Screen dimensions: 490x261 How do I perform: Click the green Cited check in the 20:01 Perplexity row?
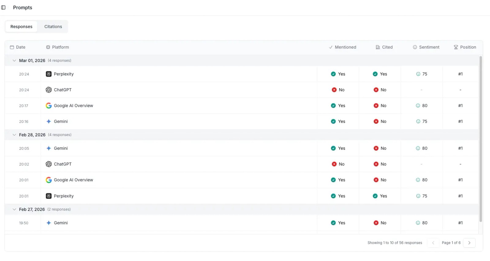(x=375, y=196)
